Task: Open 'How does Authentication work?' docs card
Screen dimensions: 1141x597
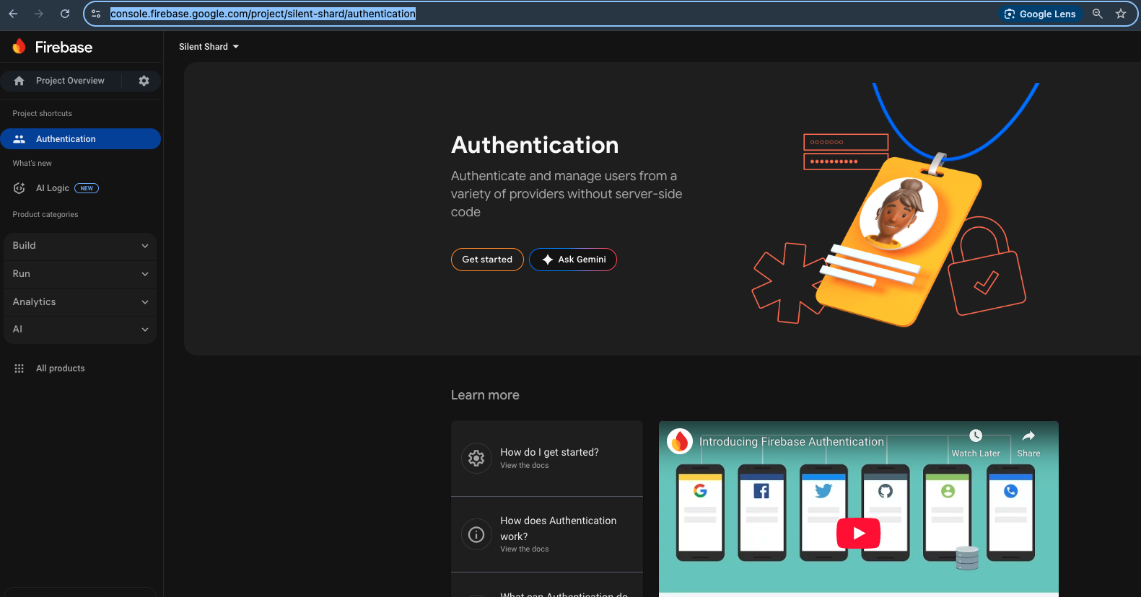Action: pos(547,534)
